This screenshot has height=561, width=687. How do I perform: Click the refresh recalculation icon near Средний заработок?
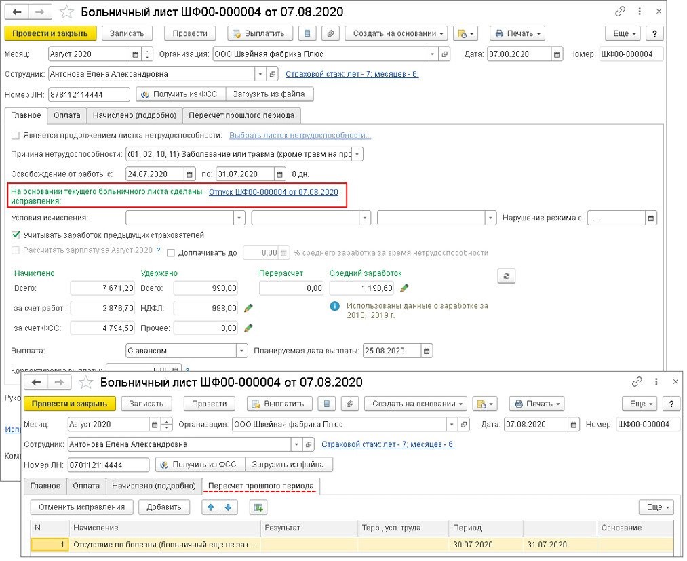[x=506, y=275]
